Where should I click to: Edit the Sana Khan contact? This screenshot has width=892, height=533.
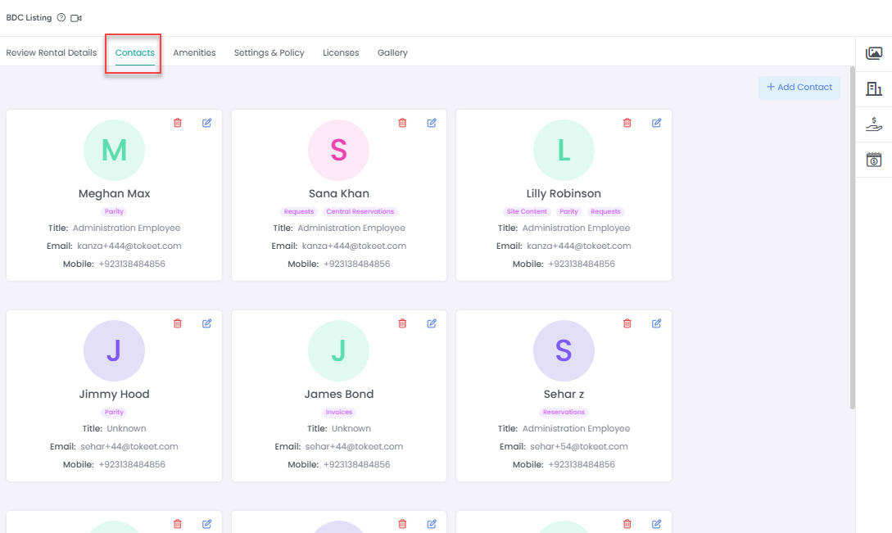(432, 123)
